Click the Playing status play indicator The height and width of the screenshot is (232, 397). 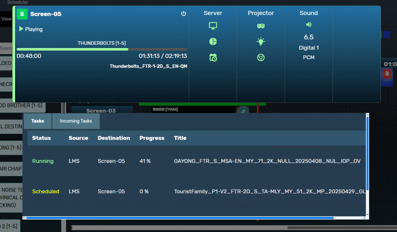21,29
